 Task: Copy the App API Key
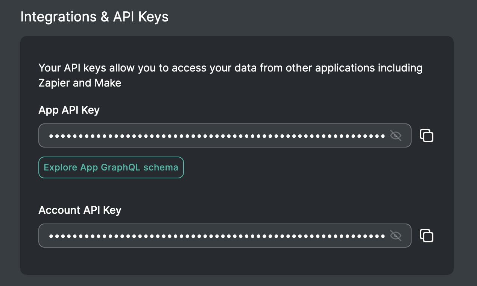427,135
